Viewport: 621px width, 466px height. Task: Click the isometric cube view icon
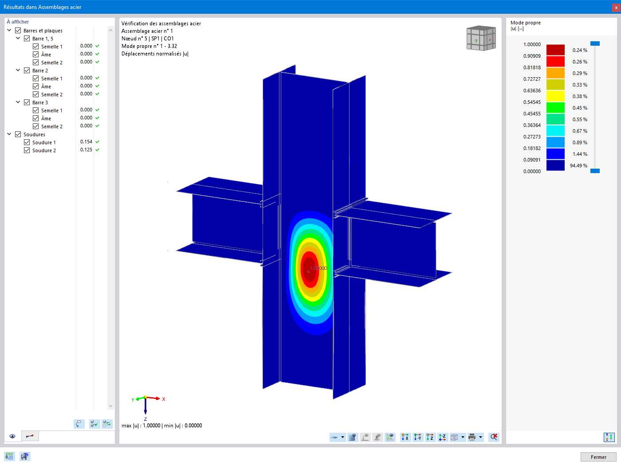click(x=455, y=437)
